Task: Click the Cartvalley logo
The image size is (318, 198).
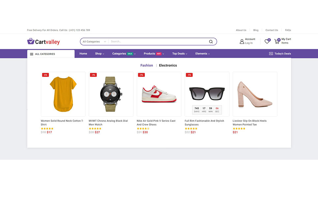Action: coord(43,42)
